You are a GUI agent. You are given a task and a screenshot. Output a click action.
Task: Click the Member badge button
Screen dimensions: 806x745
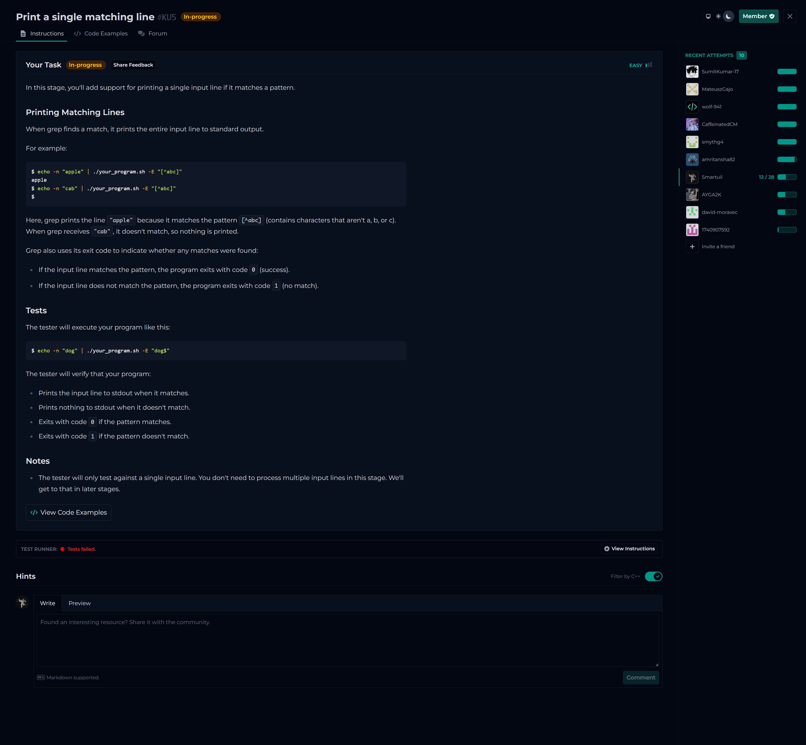(x=758, y=17)
